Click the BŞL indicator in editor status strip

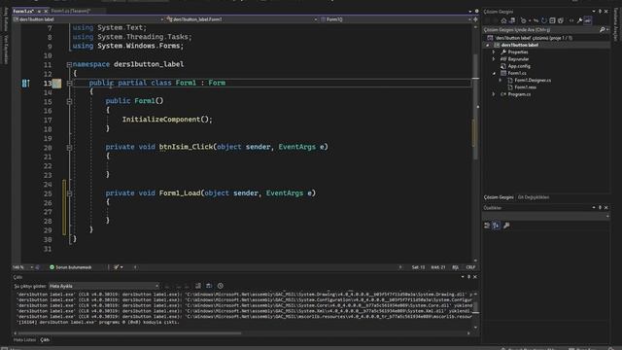pos(456,267)
